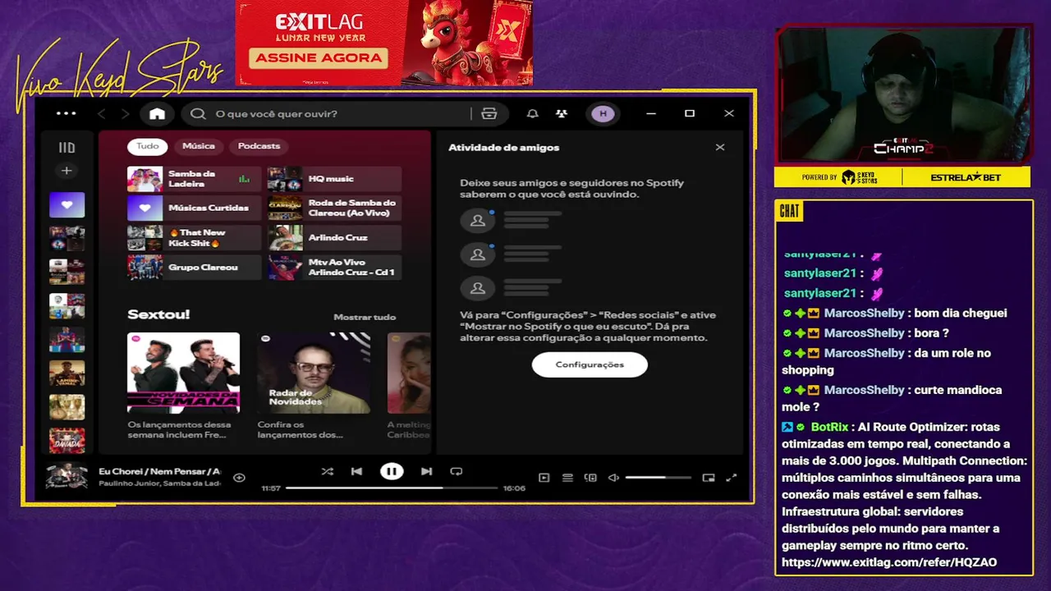Click the plus to create playlist
This screenshot has height=591, width=1051.
coord(67,171)
